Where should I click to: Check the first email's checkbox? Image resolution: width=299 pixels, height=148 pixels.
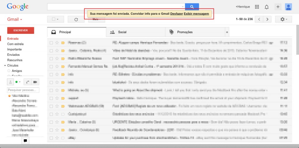click(51, 43)
